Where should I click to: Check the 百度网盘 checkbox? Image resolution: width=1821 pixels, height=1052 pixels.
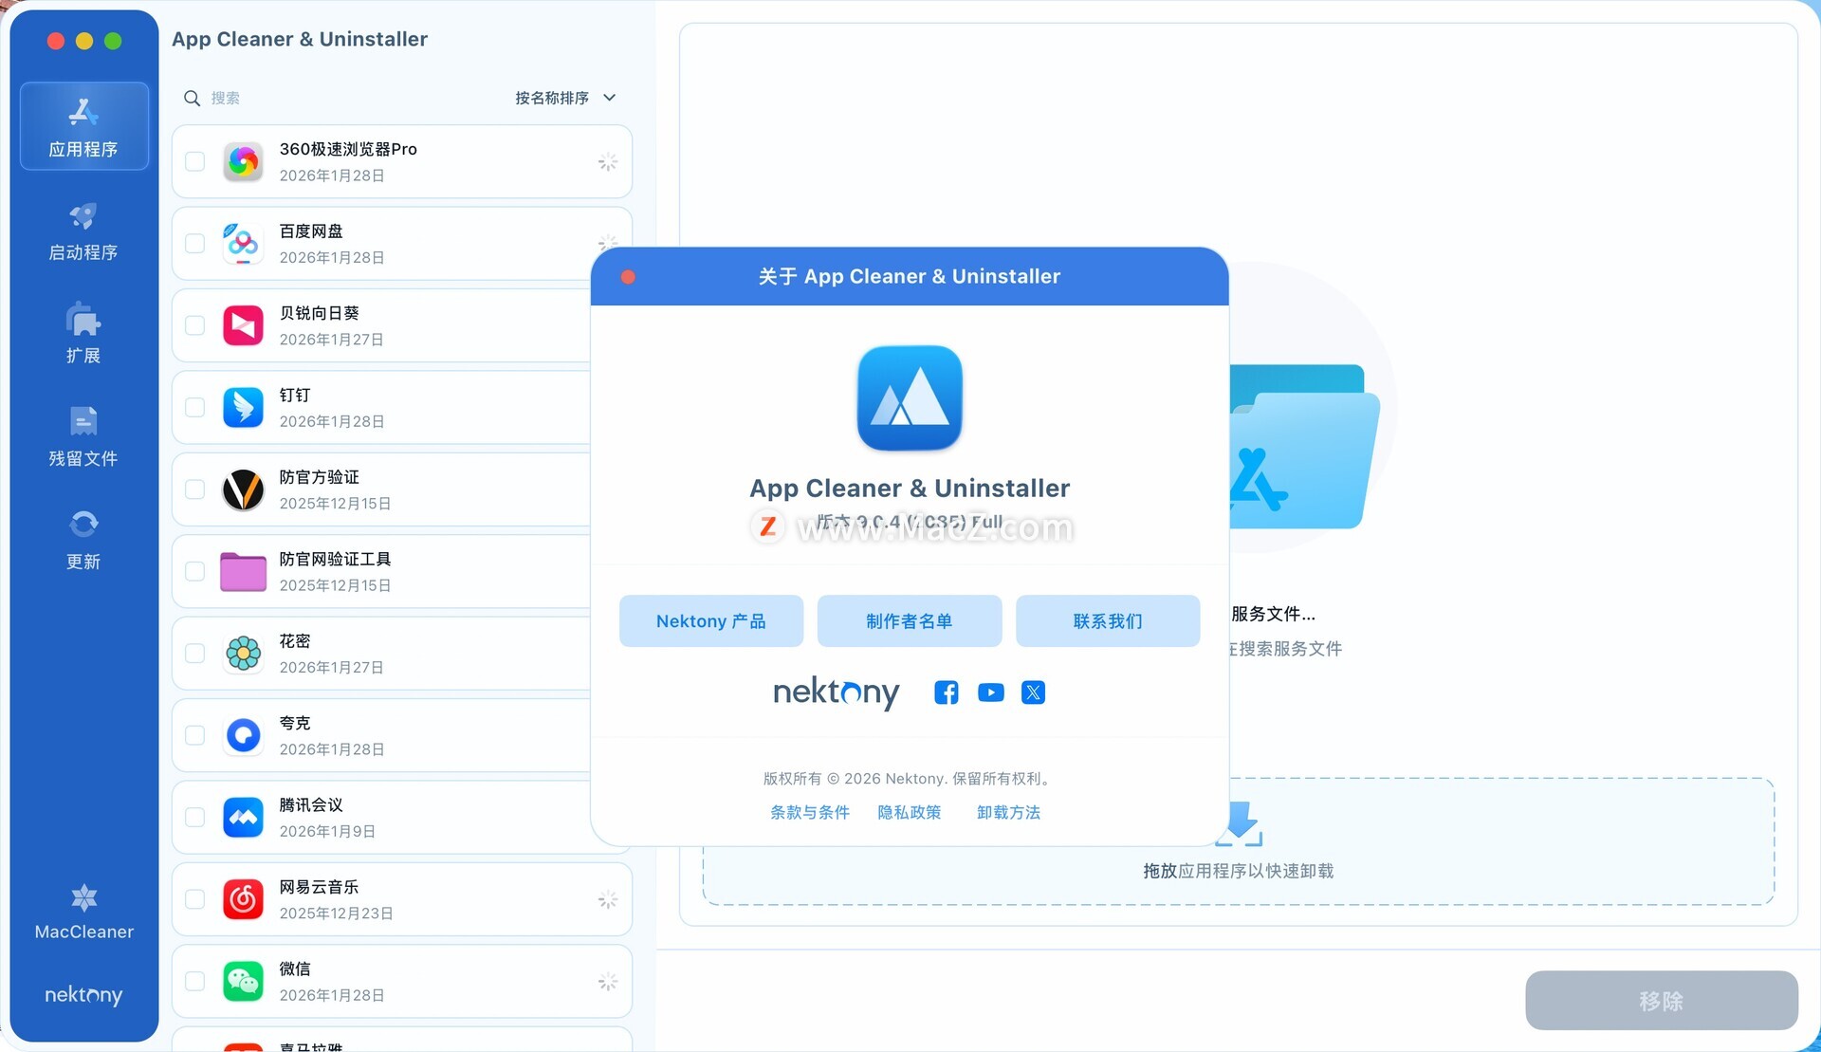pyautogui.click(x=195, y=244)
